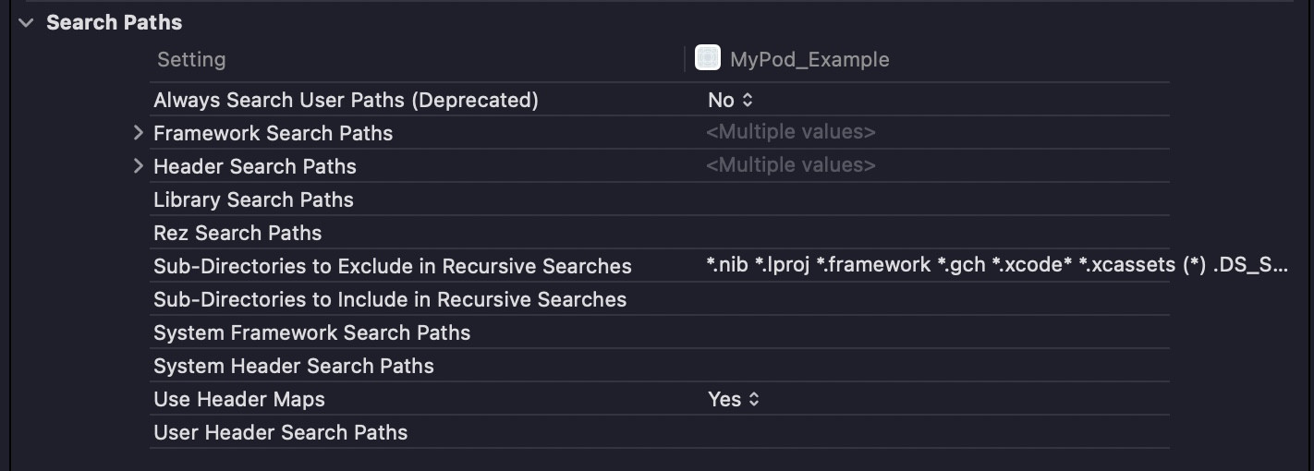This screenshot has height=471, width=1314.
Task: Click the MyPod_Example column header label
Action: coord(809,59)
